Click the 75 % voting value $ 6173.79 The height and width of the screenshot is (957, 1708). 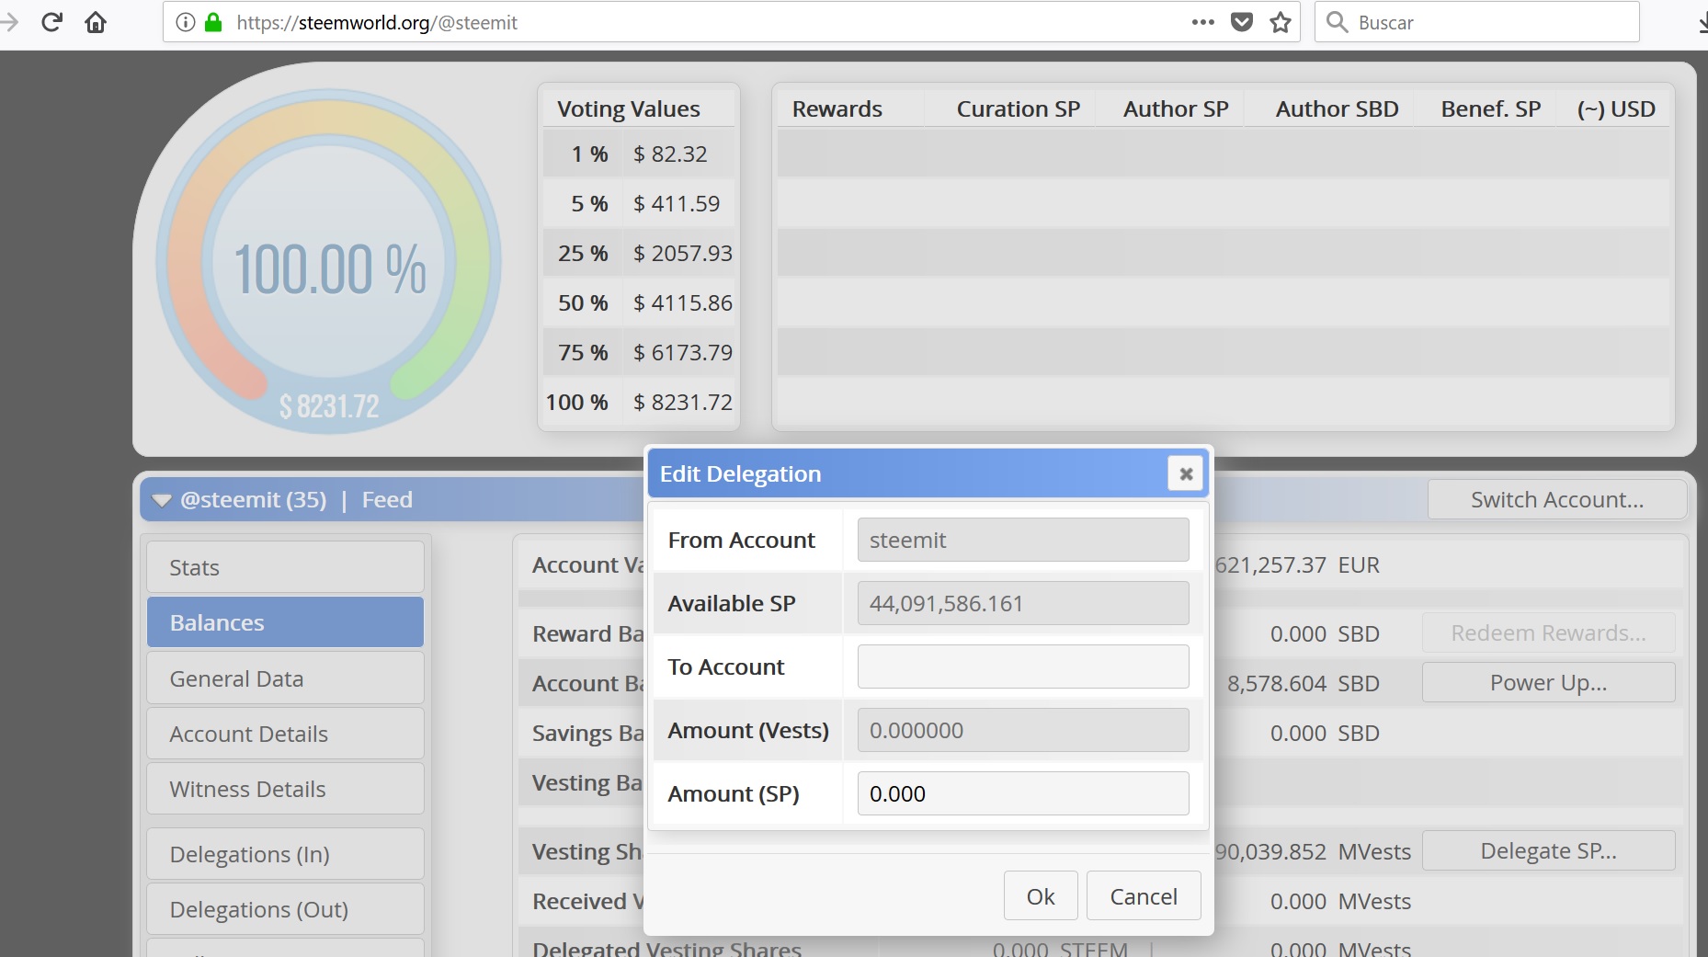point(682,352)
